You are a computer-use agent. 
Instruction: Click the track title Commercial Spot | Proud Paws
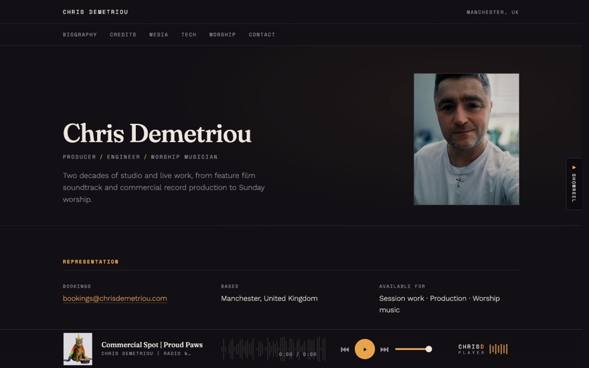click(x=152, y=345)
